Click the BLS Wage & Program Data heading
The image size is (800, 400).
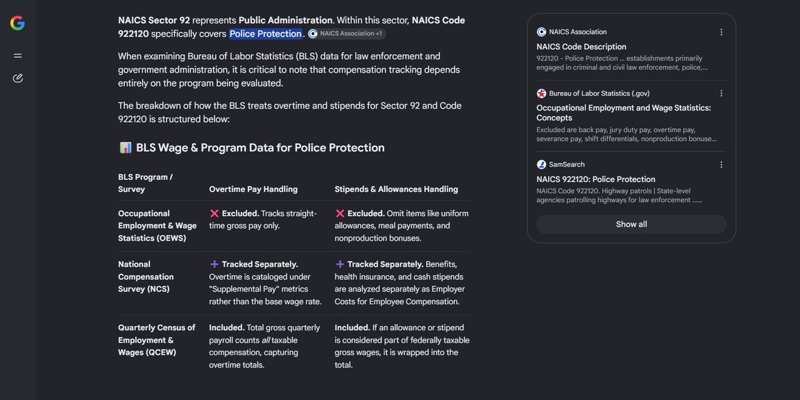pyautogui.click(x=260, y=147)
